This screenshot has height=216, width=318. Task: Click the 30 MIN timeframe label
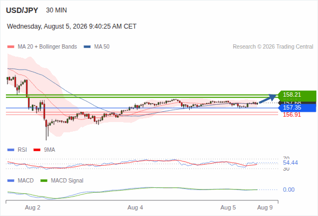[57, 10]
